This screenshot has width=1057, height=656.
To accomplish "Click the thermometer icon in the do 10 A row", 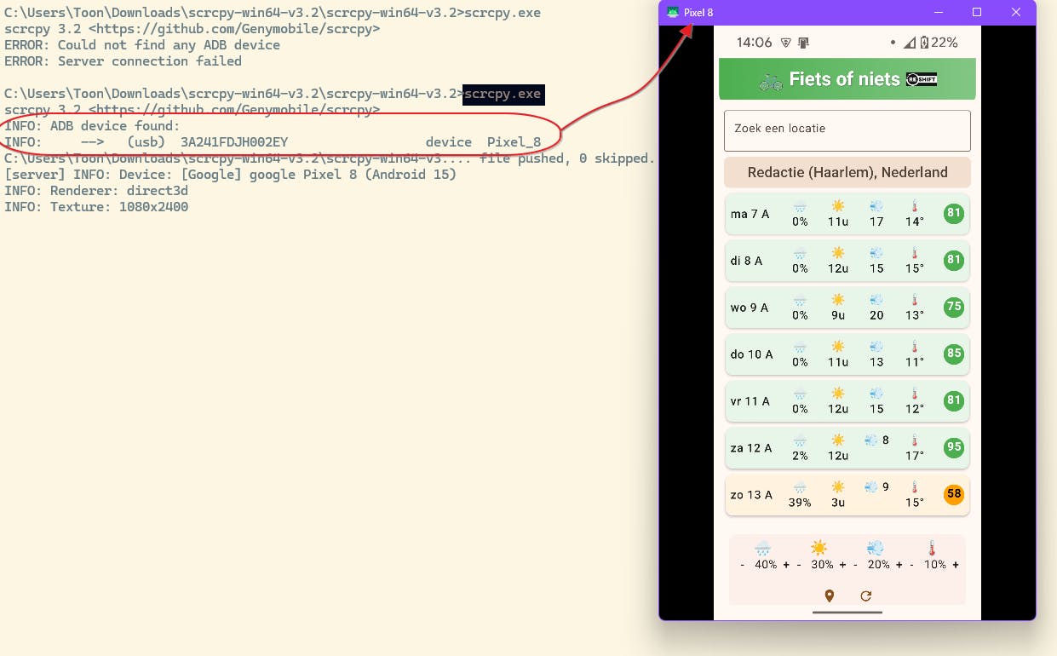I will pyautogui.click(x=915, y=347).
